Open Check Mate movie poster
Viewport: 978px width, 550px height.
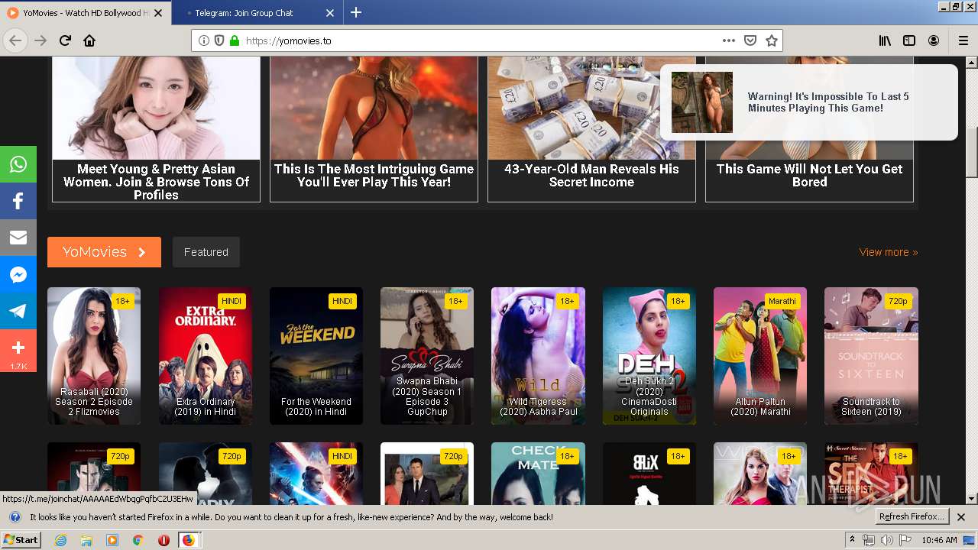pyautogui.click(x=538, y=474)
